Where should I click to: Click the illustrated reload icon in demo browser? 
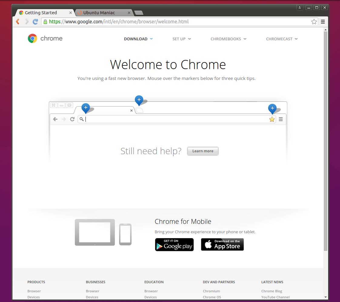pos(72,119)
